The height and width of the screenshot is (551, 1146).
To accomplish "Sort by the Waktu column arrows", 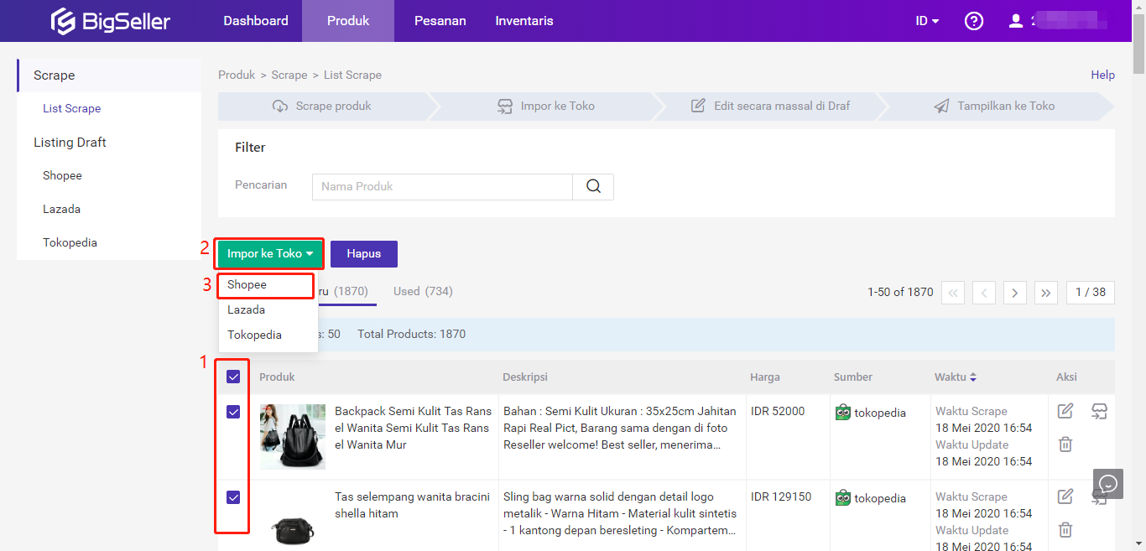I will pyautogui.click(x=973, y=377).
